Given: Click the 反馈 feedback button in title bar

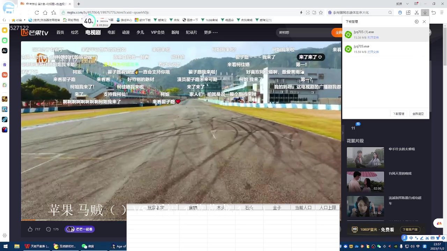Looking at the screenshot, I should click(399, 4).
